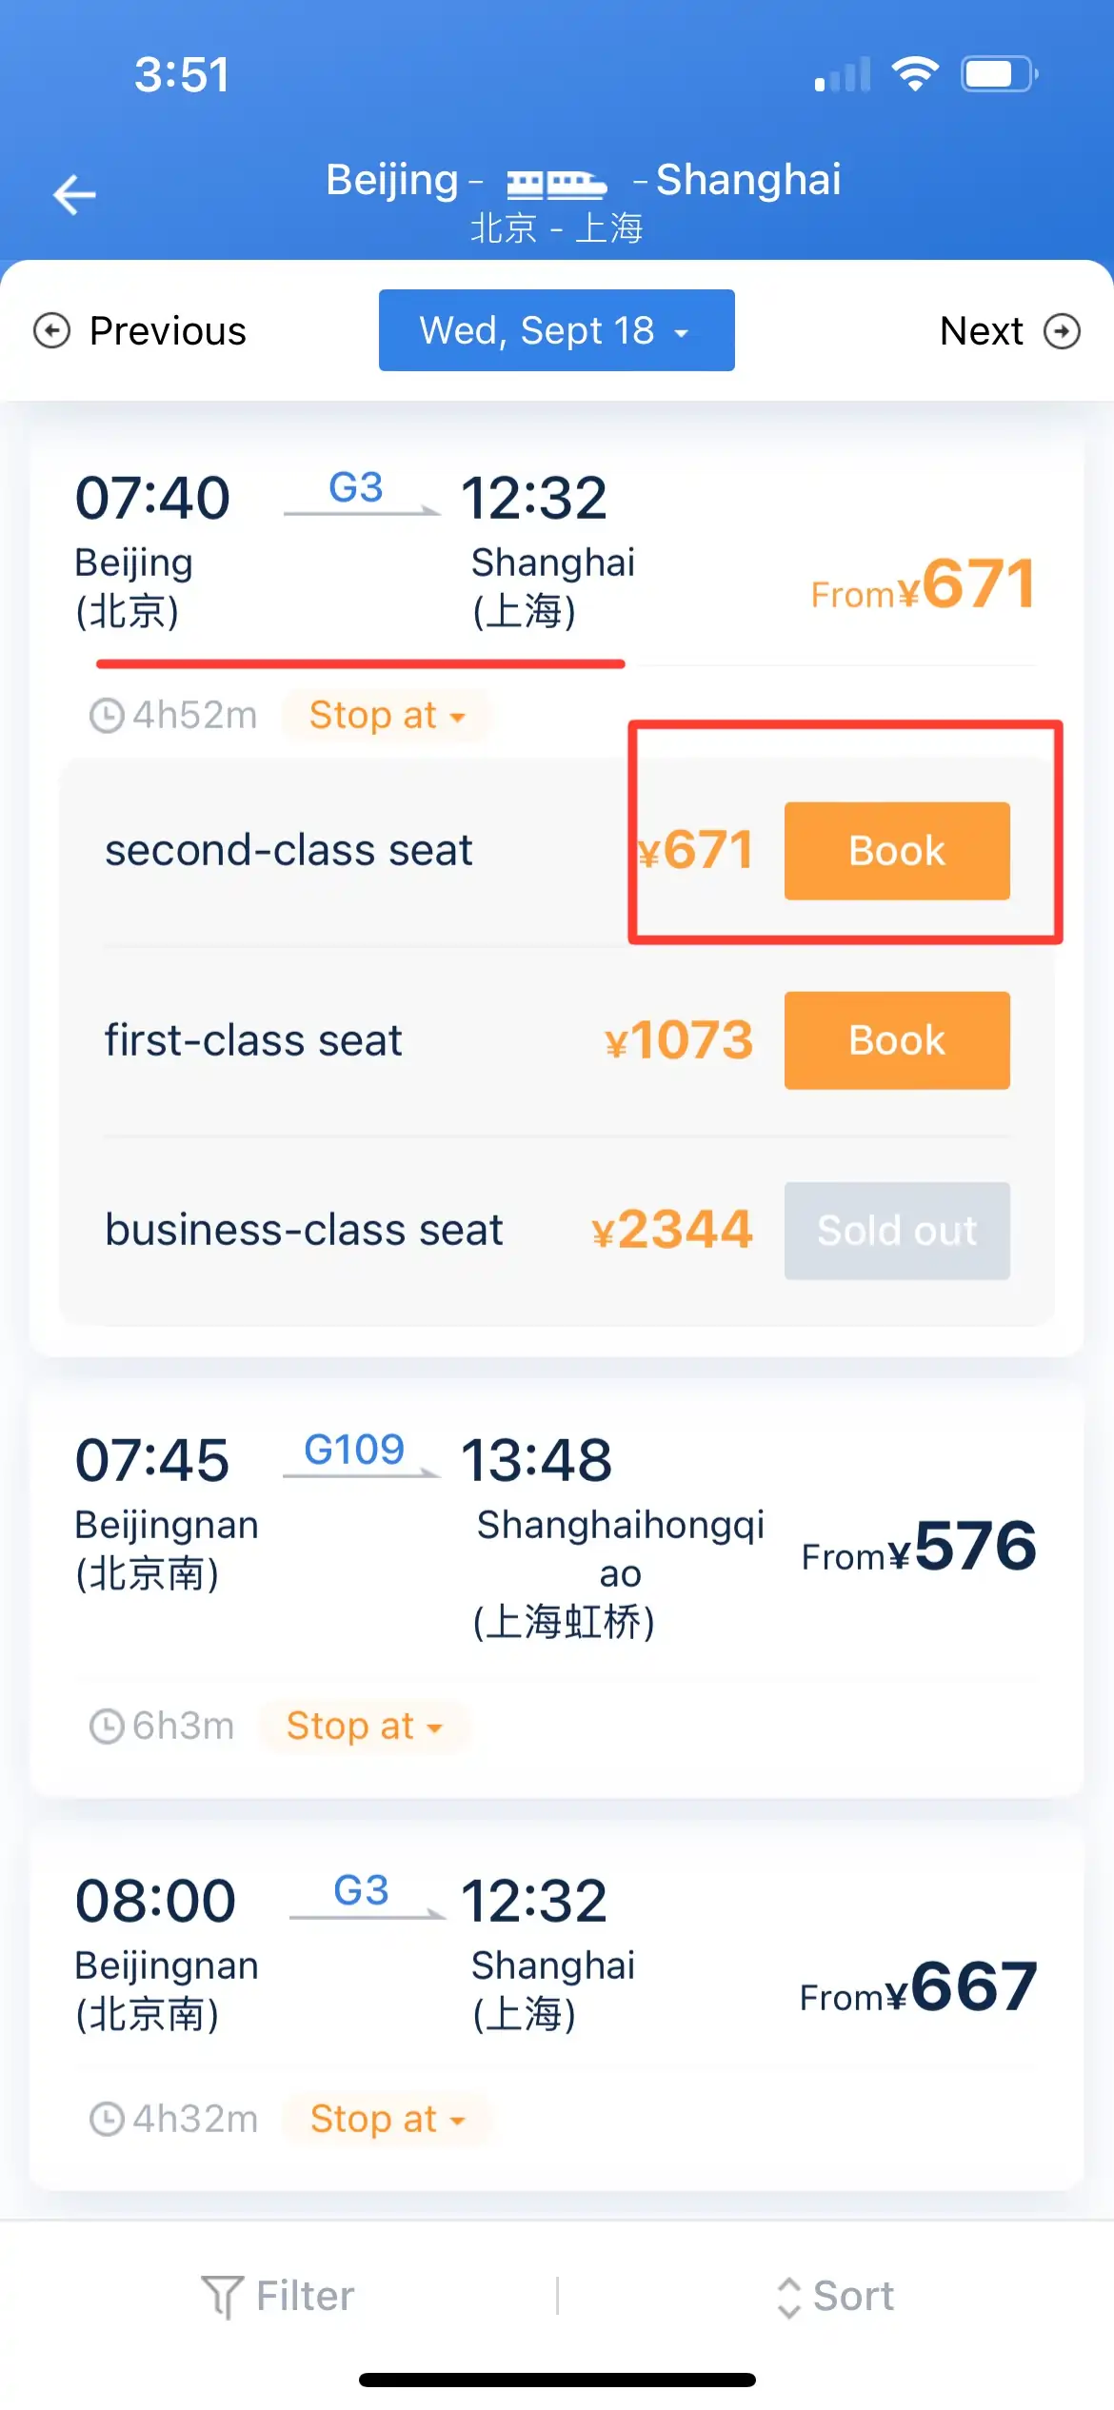Book the first-class seat for ¥1073

(896, 1040)
